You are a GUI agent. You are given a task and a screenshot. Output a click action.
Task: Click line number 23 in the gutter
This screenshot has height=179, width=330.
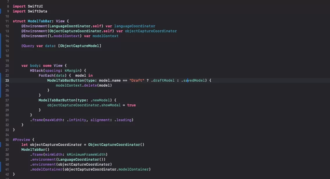point(7,80)
